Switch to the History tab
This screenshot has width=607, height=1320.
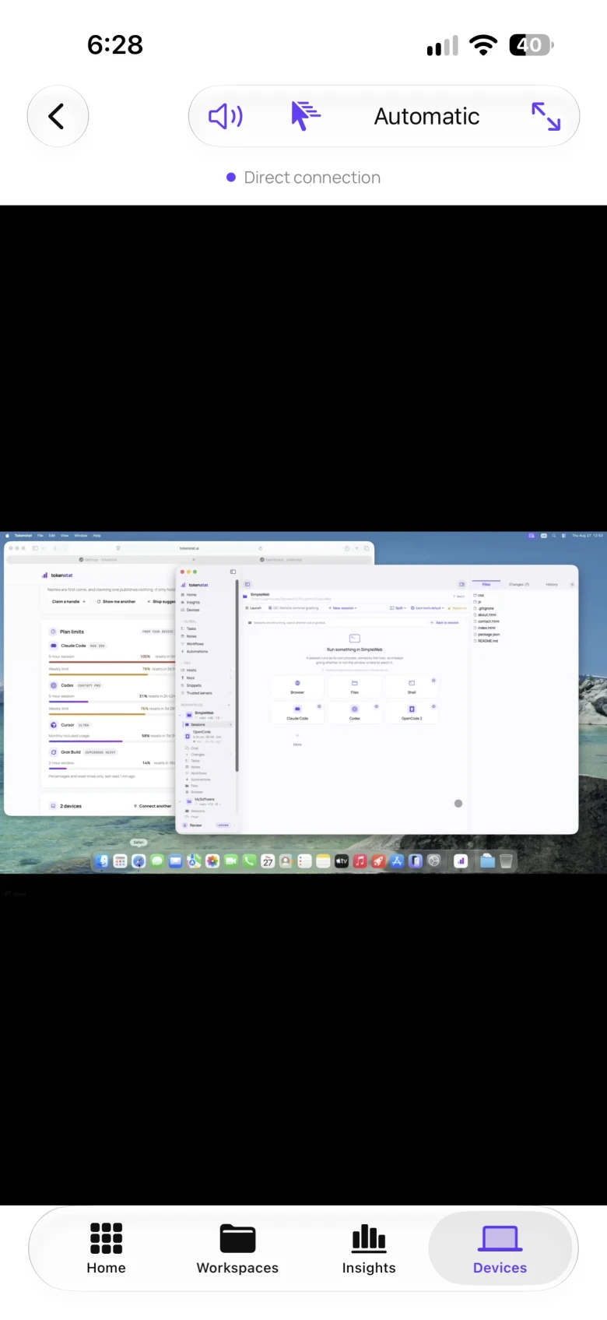pyautogui.click(x=552, y=584)
